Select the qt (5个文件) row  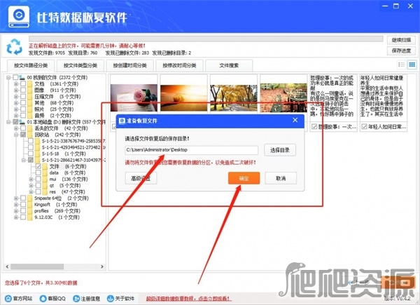click(65, 185)
